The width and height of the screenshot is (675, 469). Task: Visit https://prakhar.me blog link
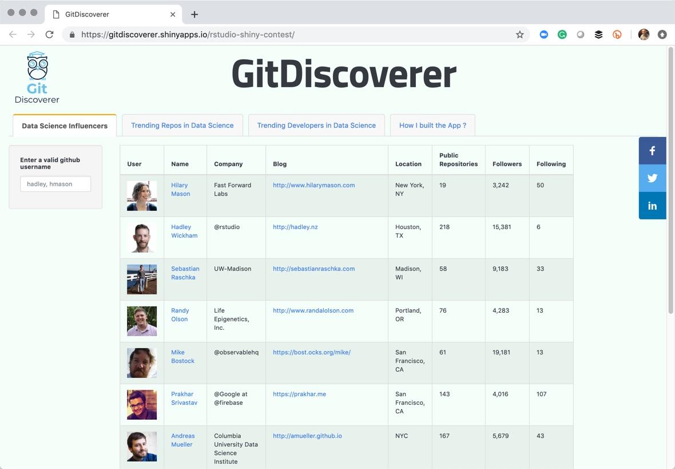click(x=299, y=395)
